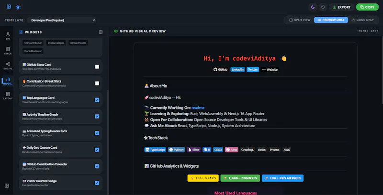Click the eye icon beside GitHub Visual Preview
Viewport: 383px width, 195px height.
(x=116, y=31)
